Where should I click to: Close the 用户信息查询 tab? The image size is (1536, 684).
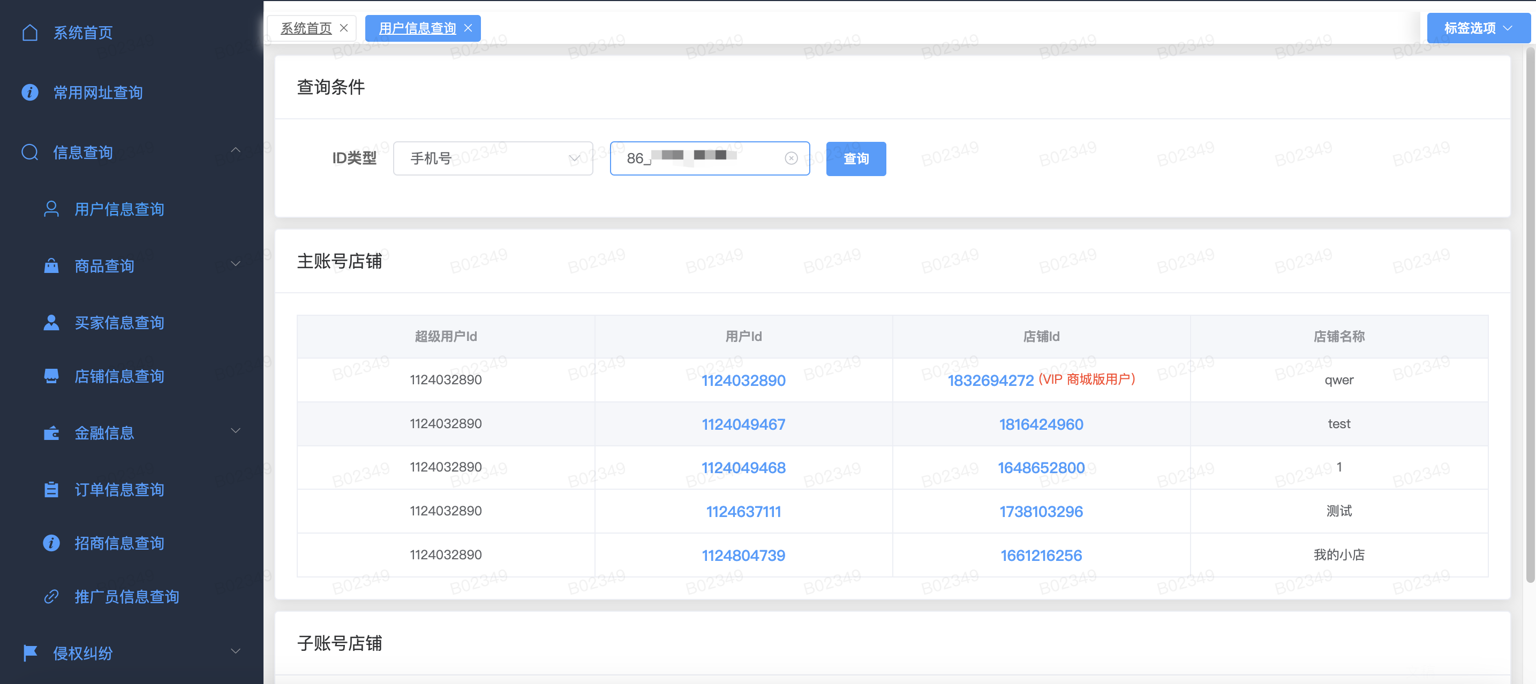click(468, 28)
